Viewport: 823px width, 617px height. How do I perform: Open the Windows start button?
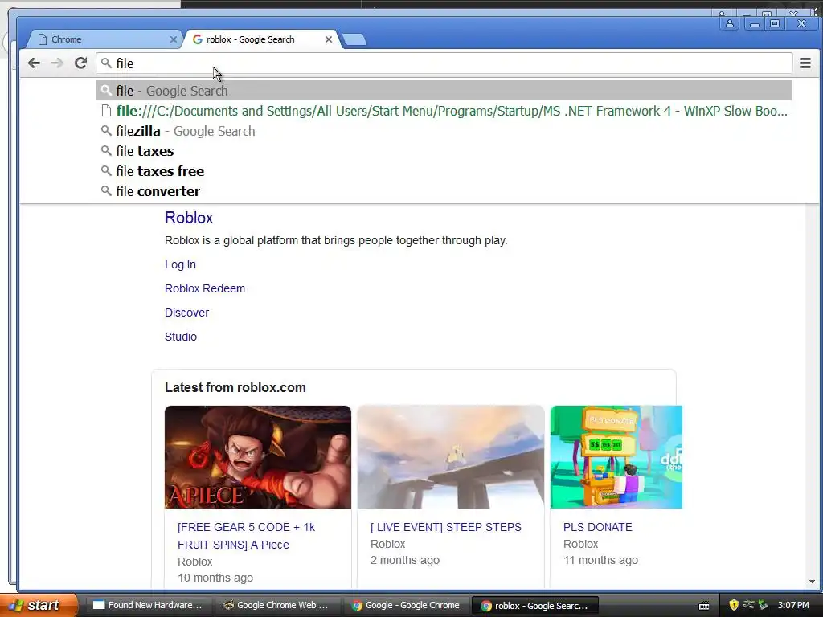click(x=39, y=605)
